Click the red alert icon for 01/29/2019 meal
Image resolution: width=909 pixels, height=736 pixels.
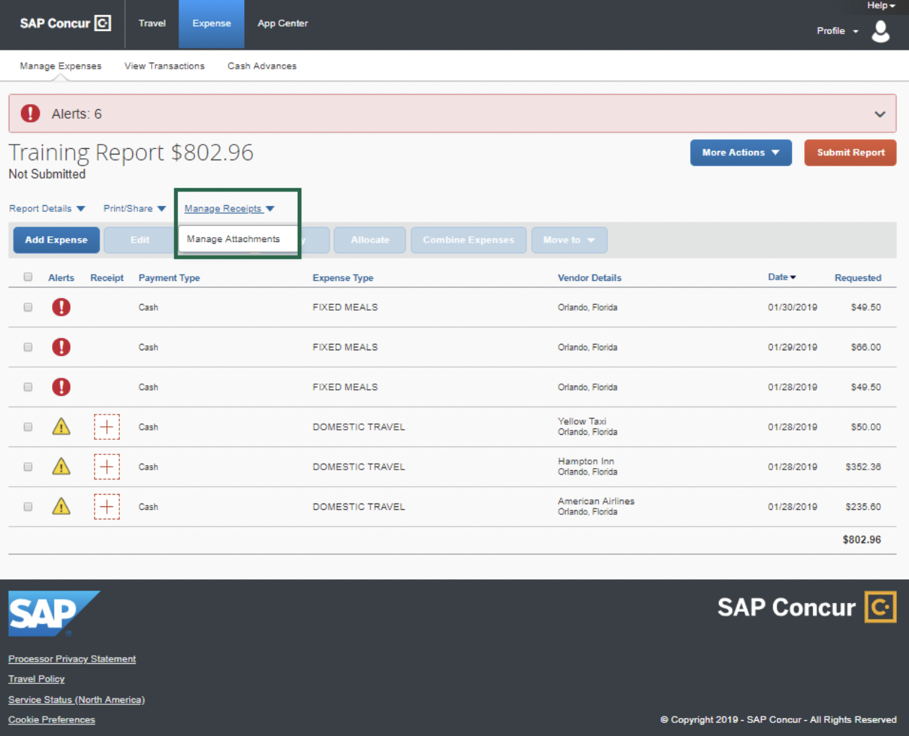(x=61, y=347)
